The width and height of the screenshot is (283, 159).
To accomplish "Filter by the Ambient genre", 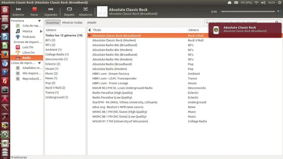I will 53,50.
